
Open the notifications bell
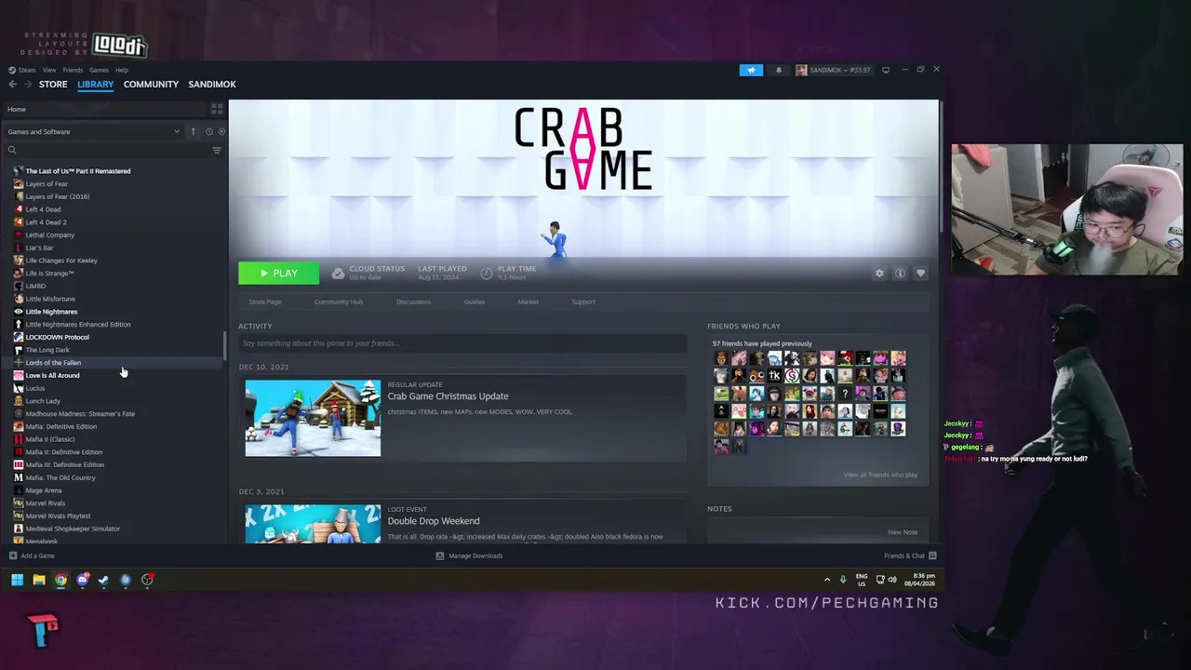point(779,70)
